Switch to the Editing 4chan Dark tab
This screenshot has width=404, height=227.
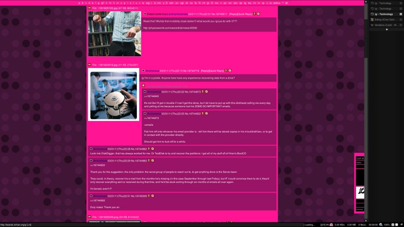click(386, 20)
